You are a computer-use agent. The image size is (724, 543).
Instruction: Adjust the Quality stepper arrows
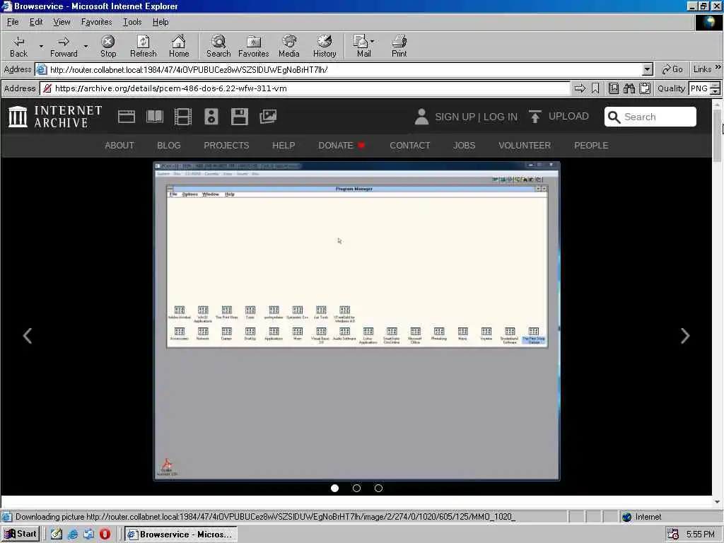pos(716,88)
